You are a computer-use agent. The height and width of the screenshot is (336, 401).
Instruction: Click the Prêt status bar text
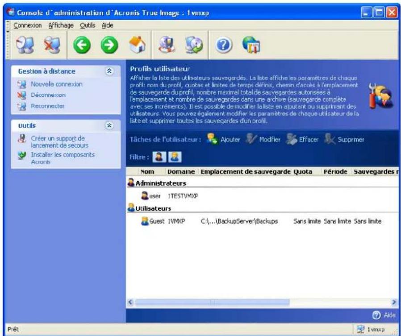(x=13, y=329)
